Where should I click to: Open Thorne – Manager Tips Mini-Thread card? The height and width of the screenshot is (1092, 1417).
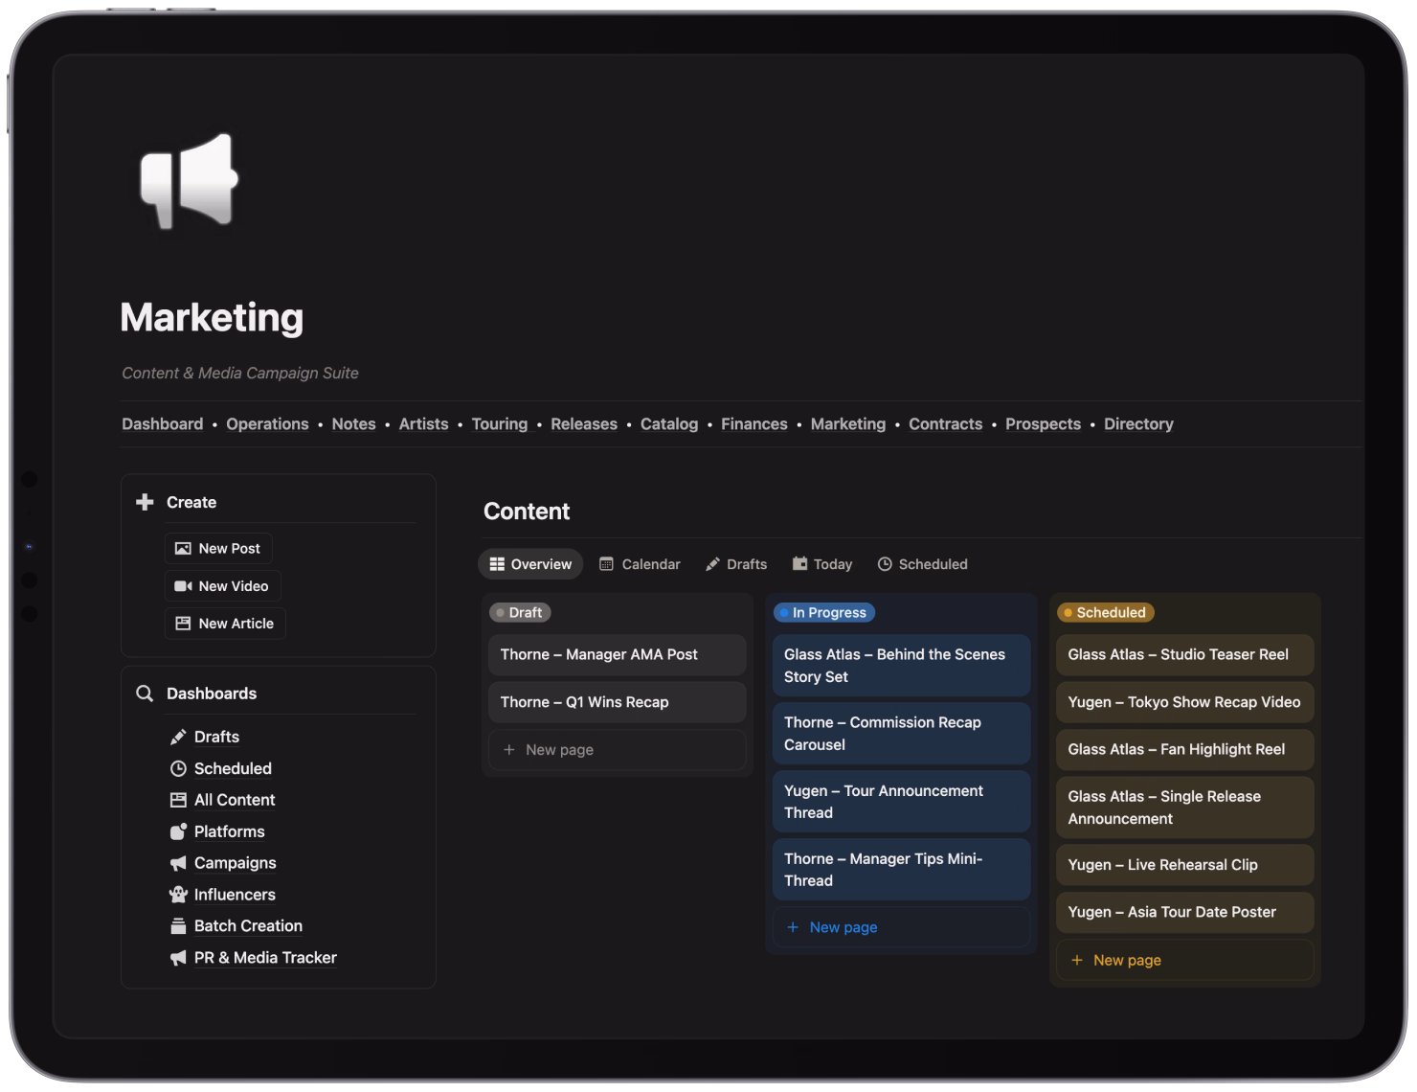[901, 870]
